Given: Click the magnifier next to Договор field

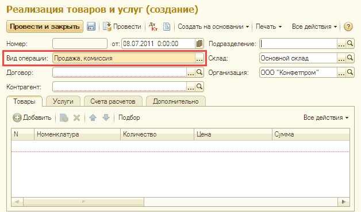Looking at the screenshot, I should click(199, 73).
